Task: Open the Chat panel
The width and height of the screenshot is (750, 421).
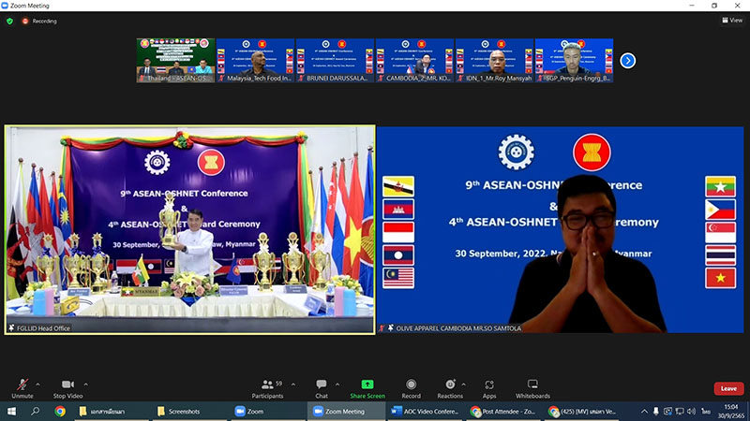Action: (x=321, y=386)
